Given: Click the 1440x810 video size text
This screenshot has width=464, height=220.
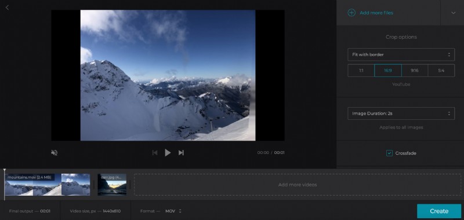Looking at the screenshot, I should coord(111,211).
